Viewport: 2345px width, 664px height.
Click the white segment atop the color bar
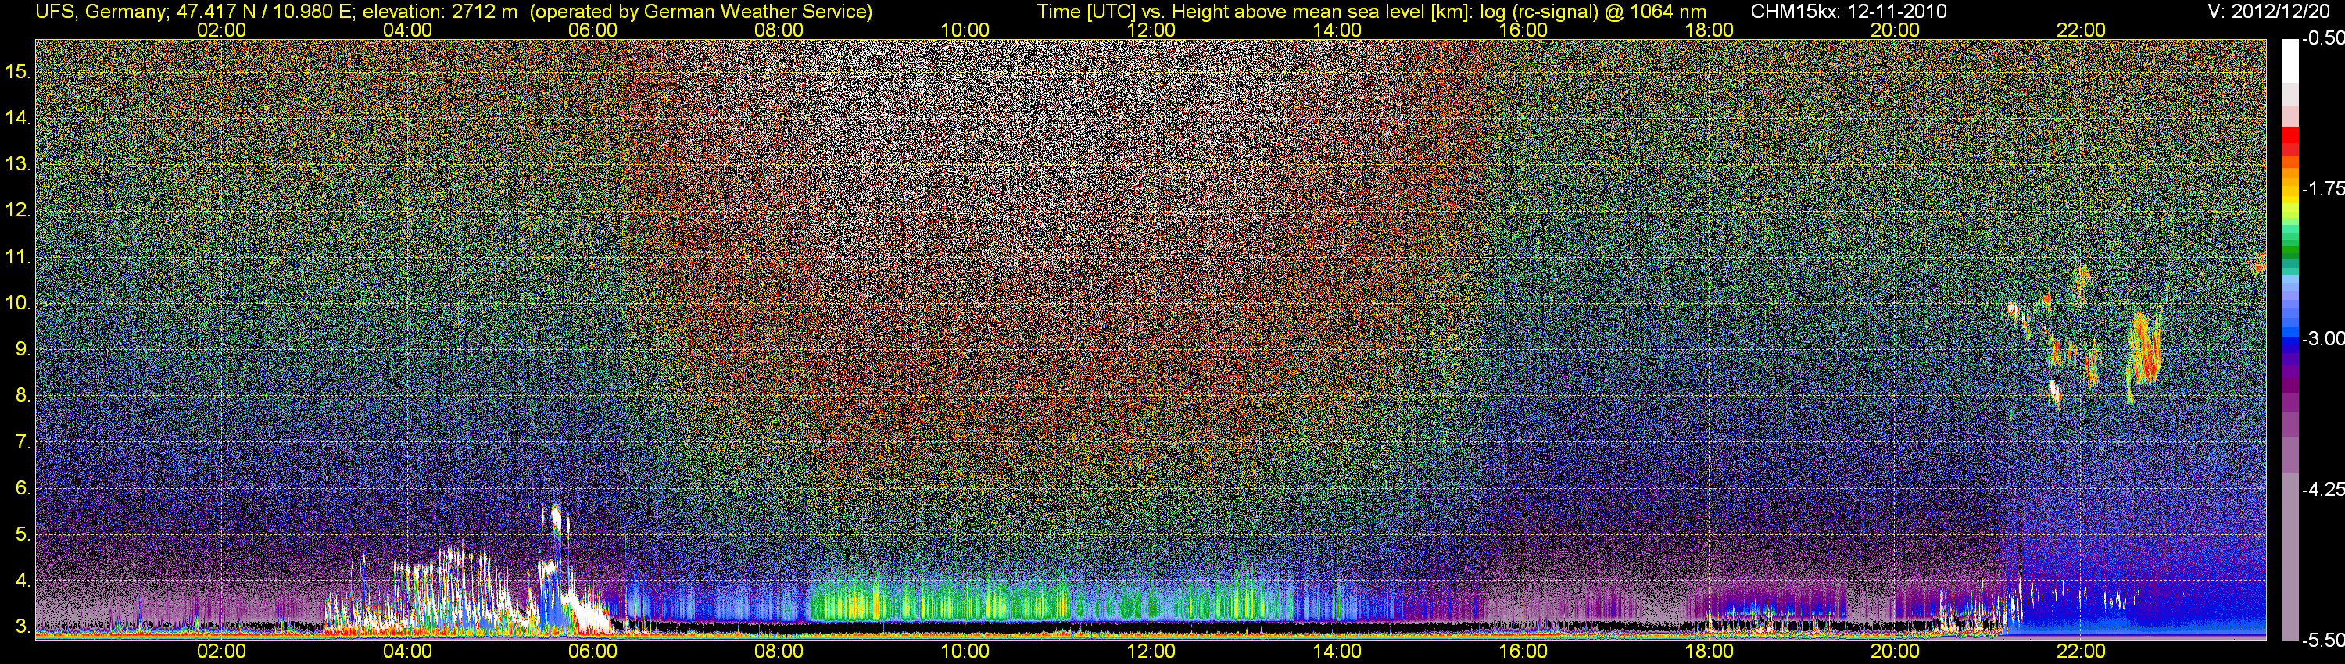(2290, 61)
